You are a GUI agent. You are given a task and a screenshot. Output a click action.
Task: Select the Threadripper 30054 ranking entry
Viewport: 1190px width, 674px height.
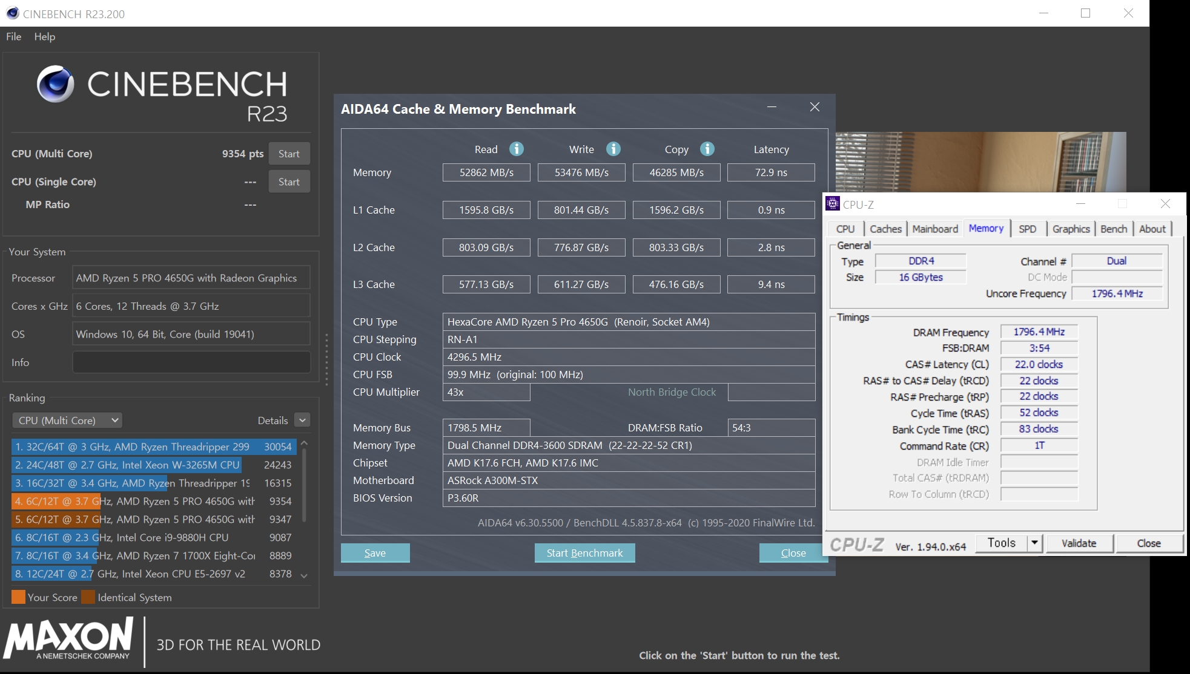tap(153, 447)
